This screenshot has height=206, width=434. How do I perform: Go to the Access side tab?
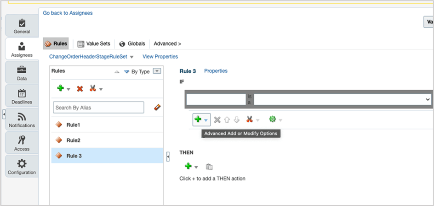pyautogui.click(x=22, y=142)
